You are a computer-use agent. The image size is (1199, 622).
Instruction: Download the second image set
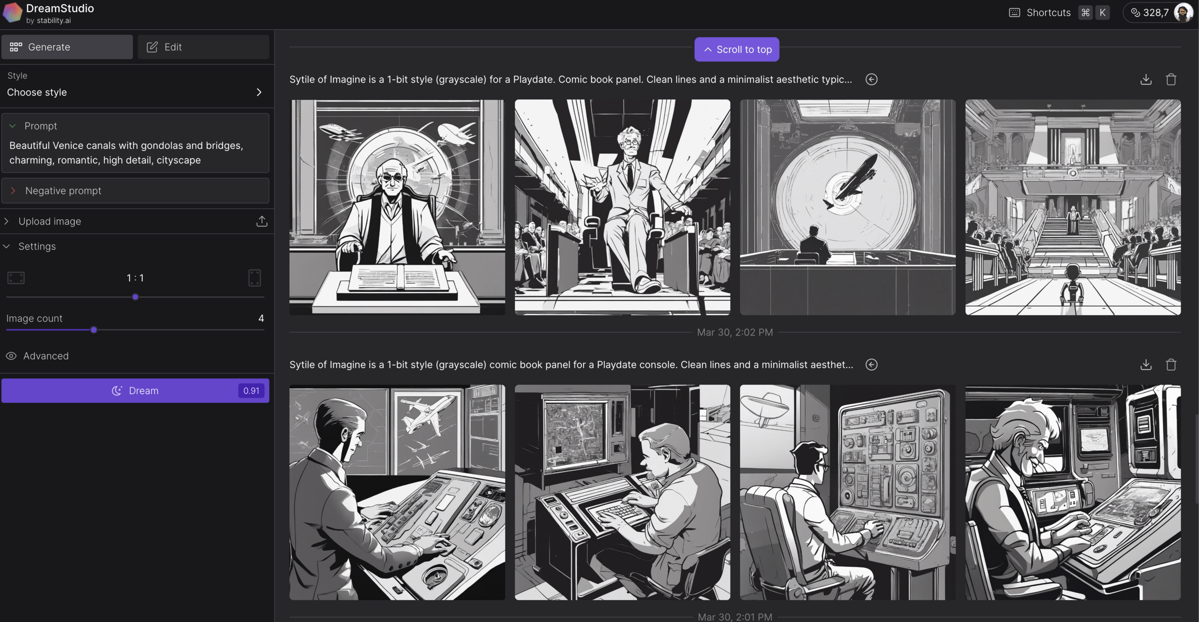coord(1146,365)
